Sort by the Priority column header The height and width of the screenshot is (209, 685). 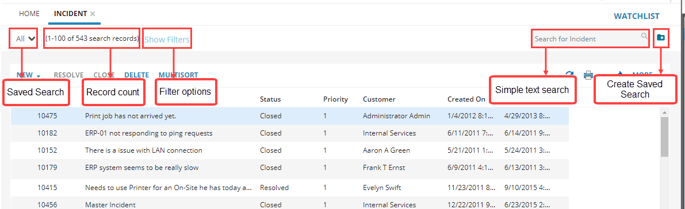[335, 99]
